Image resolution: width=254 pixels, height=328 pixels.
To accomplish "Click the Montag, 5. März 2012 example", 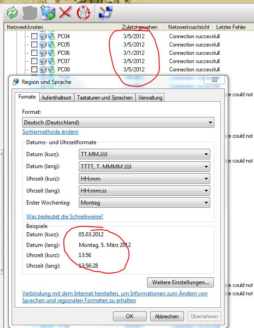I will tap(105, 245).
